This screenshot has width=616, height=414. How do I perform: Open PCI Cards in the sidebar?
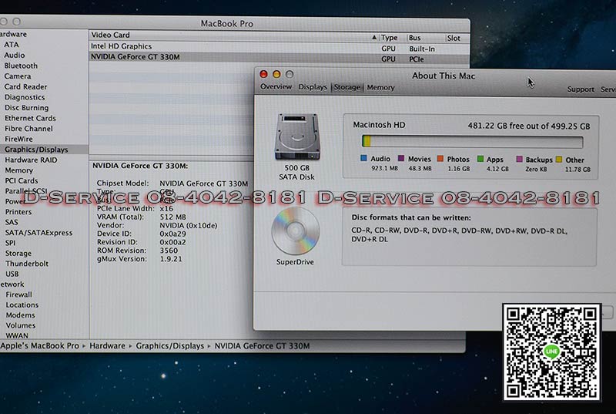coord(22,180)
